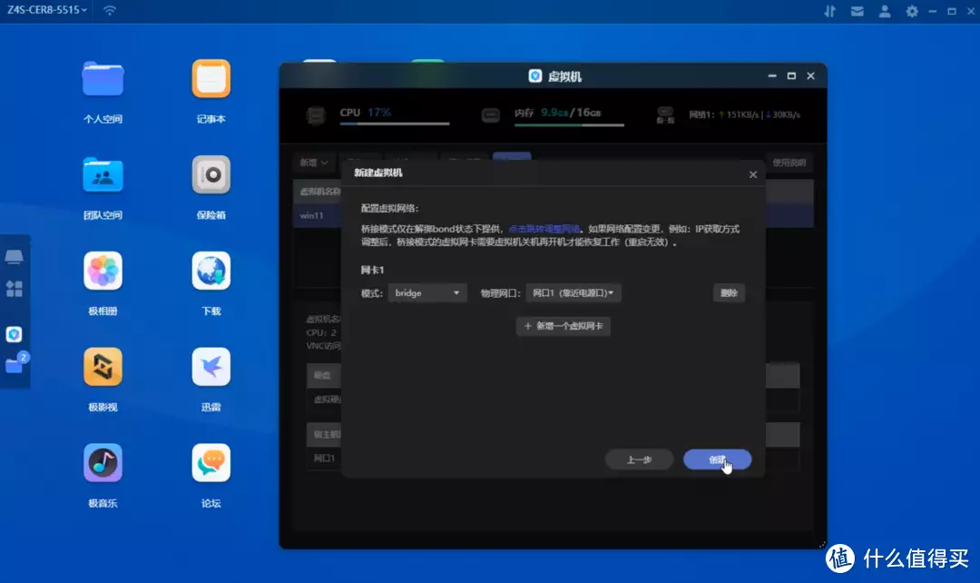
Task: Click the desktop dock drive icon
Action: pos(14,256)
